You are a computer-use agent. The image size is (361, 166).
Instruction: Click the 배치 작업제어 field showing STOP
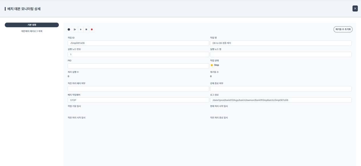[138, 100]
